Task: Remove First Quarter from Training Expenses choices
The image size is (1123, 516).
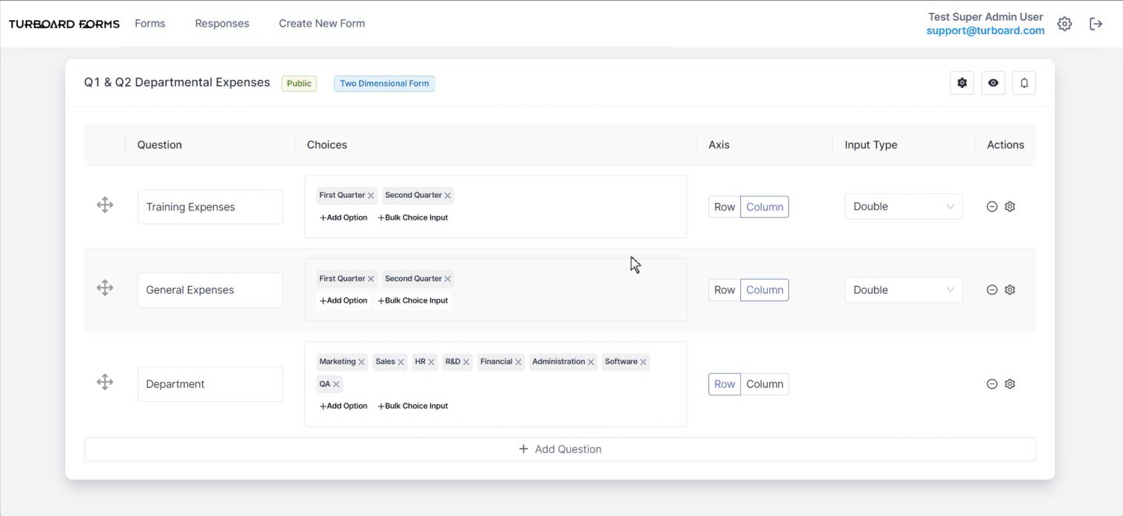Action: click(371, 196)
